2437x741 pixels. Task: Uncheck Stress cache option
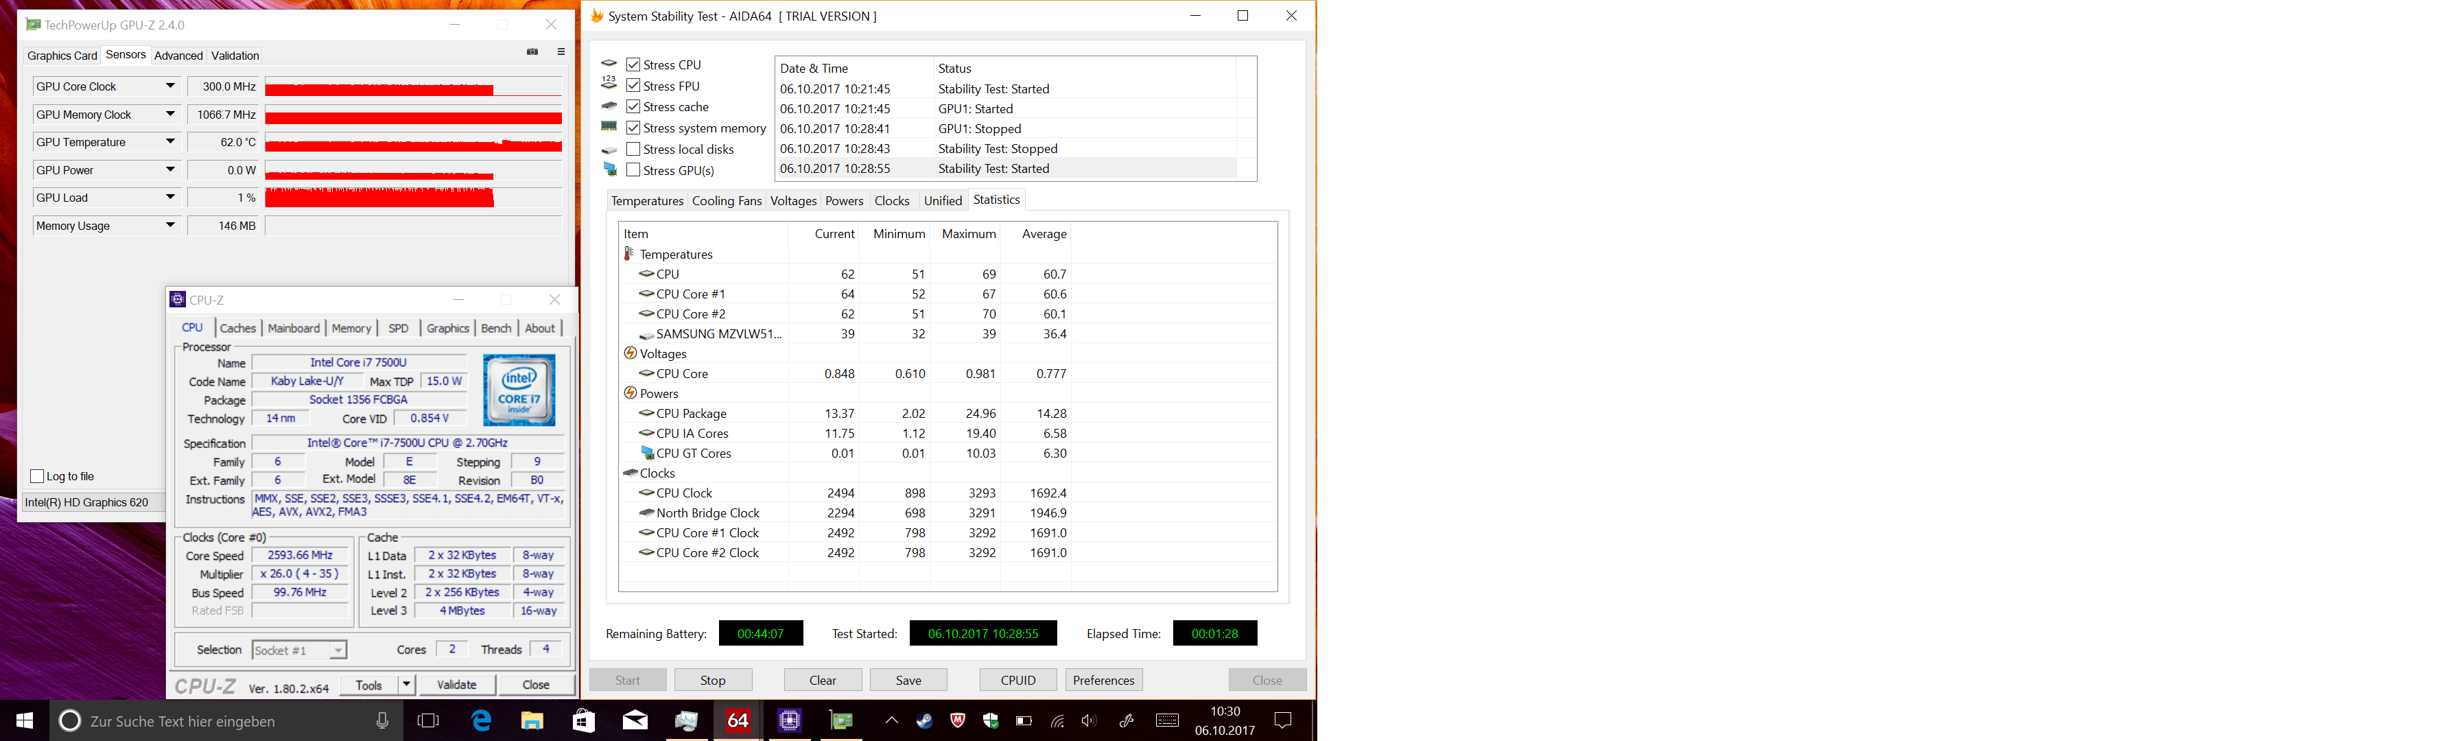pyautogui.click(x=634, y=107)
